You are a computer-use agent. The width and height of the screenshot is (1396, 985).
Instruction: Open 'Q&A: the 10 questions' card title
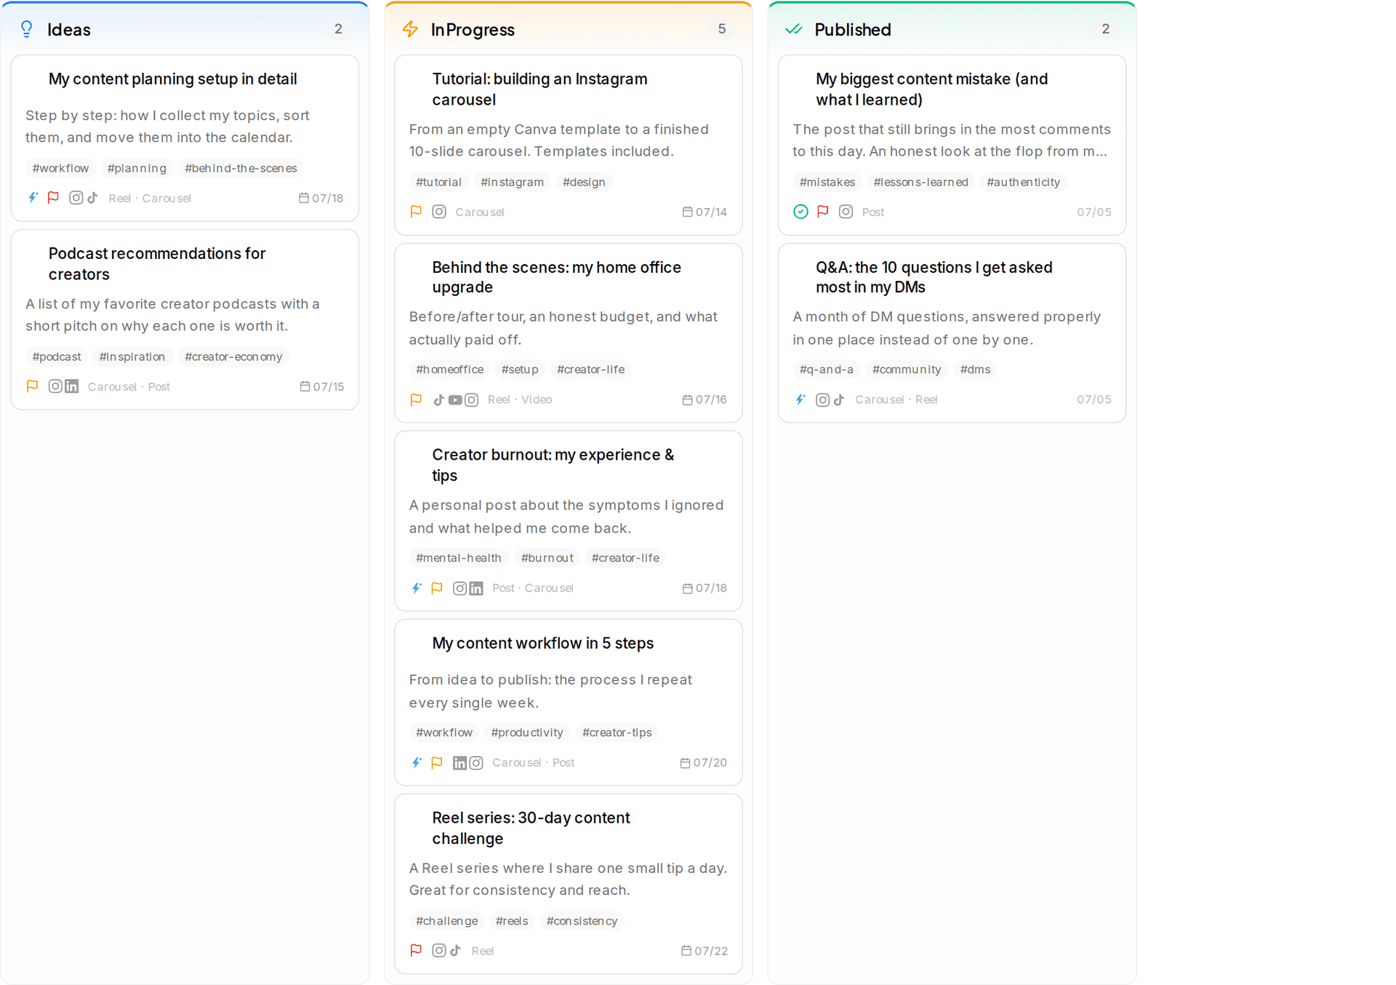[x=934, y=277]
